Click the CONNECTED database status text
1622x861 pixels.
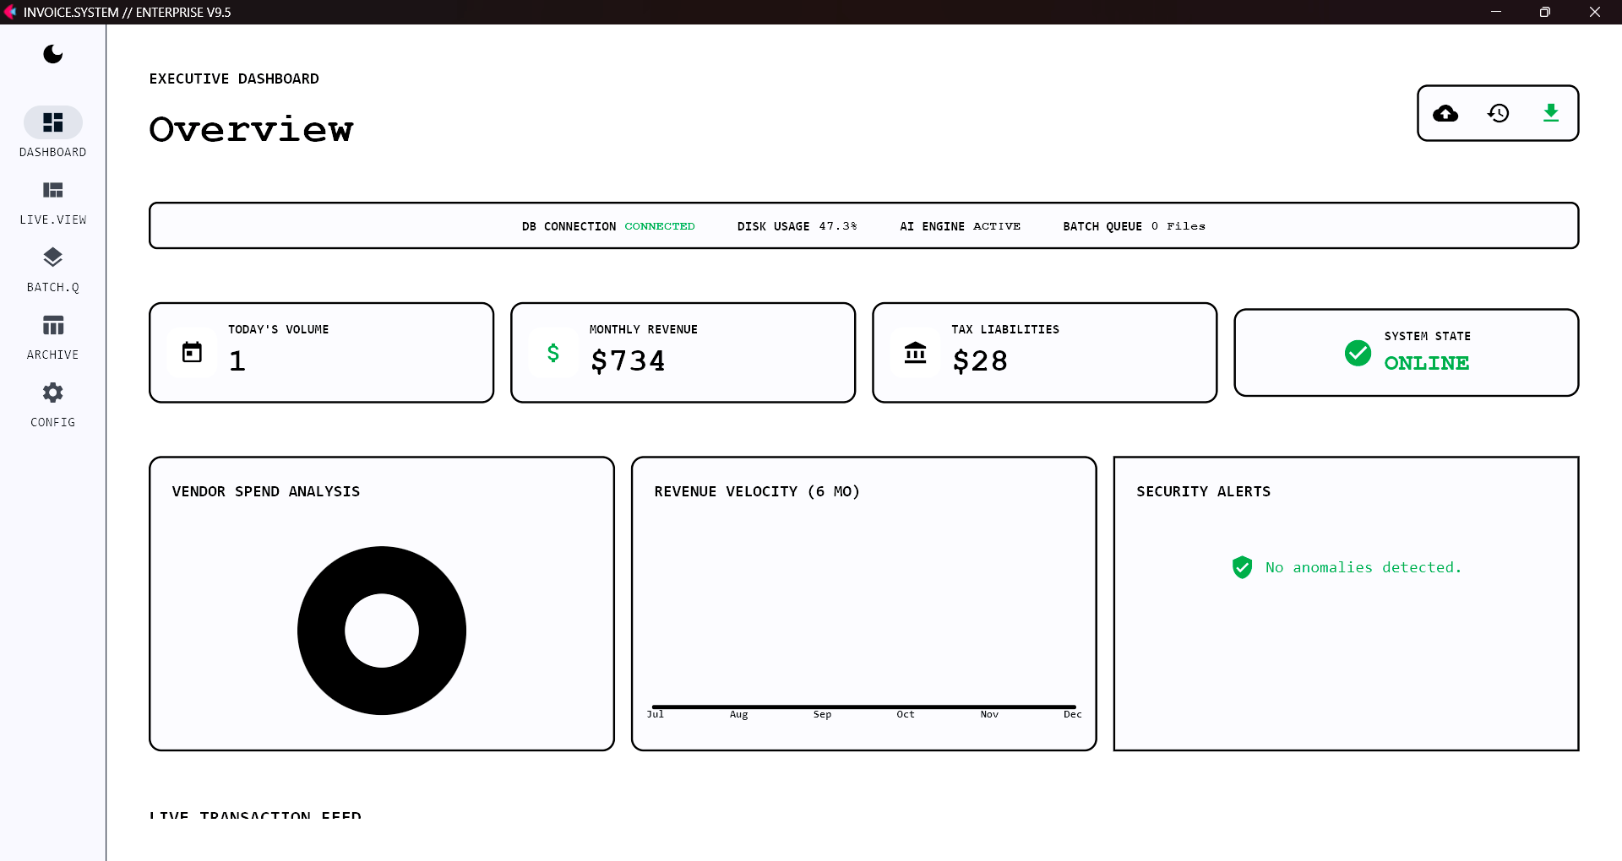(x=660, y=225)
